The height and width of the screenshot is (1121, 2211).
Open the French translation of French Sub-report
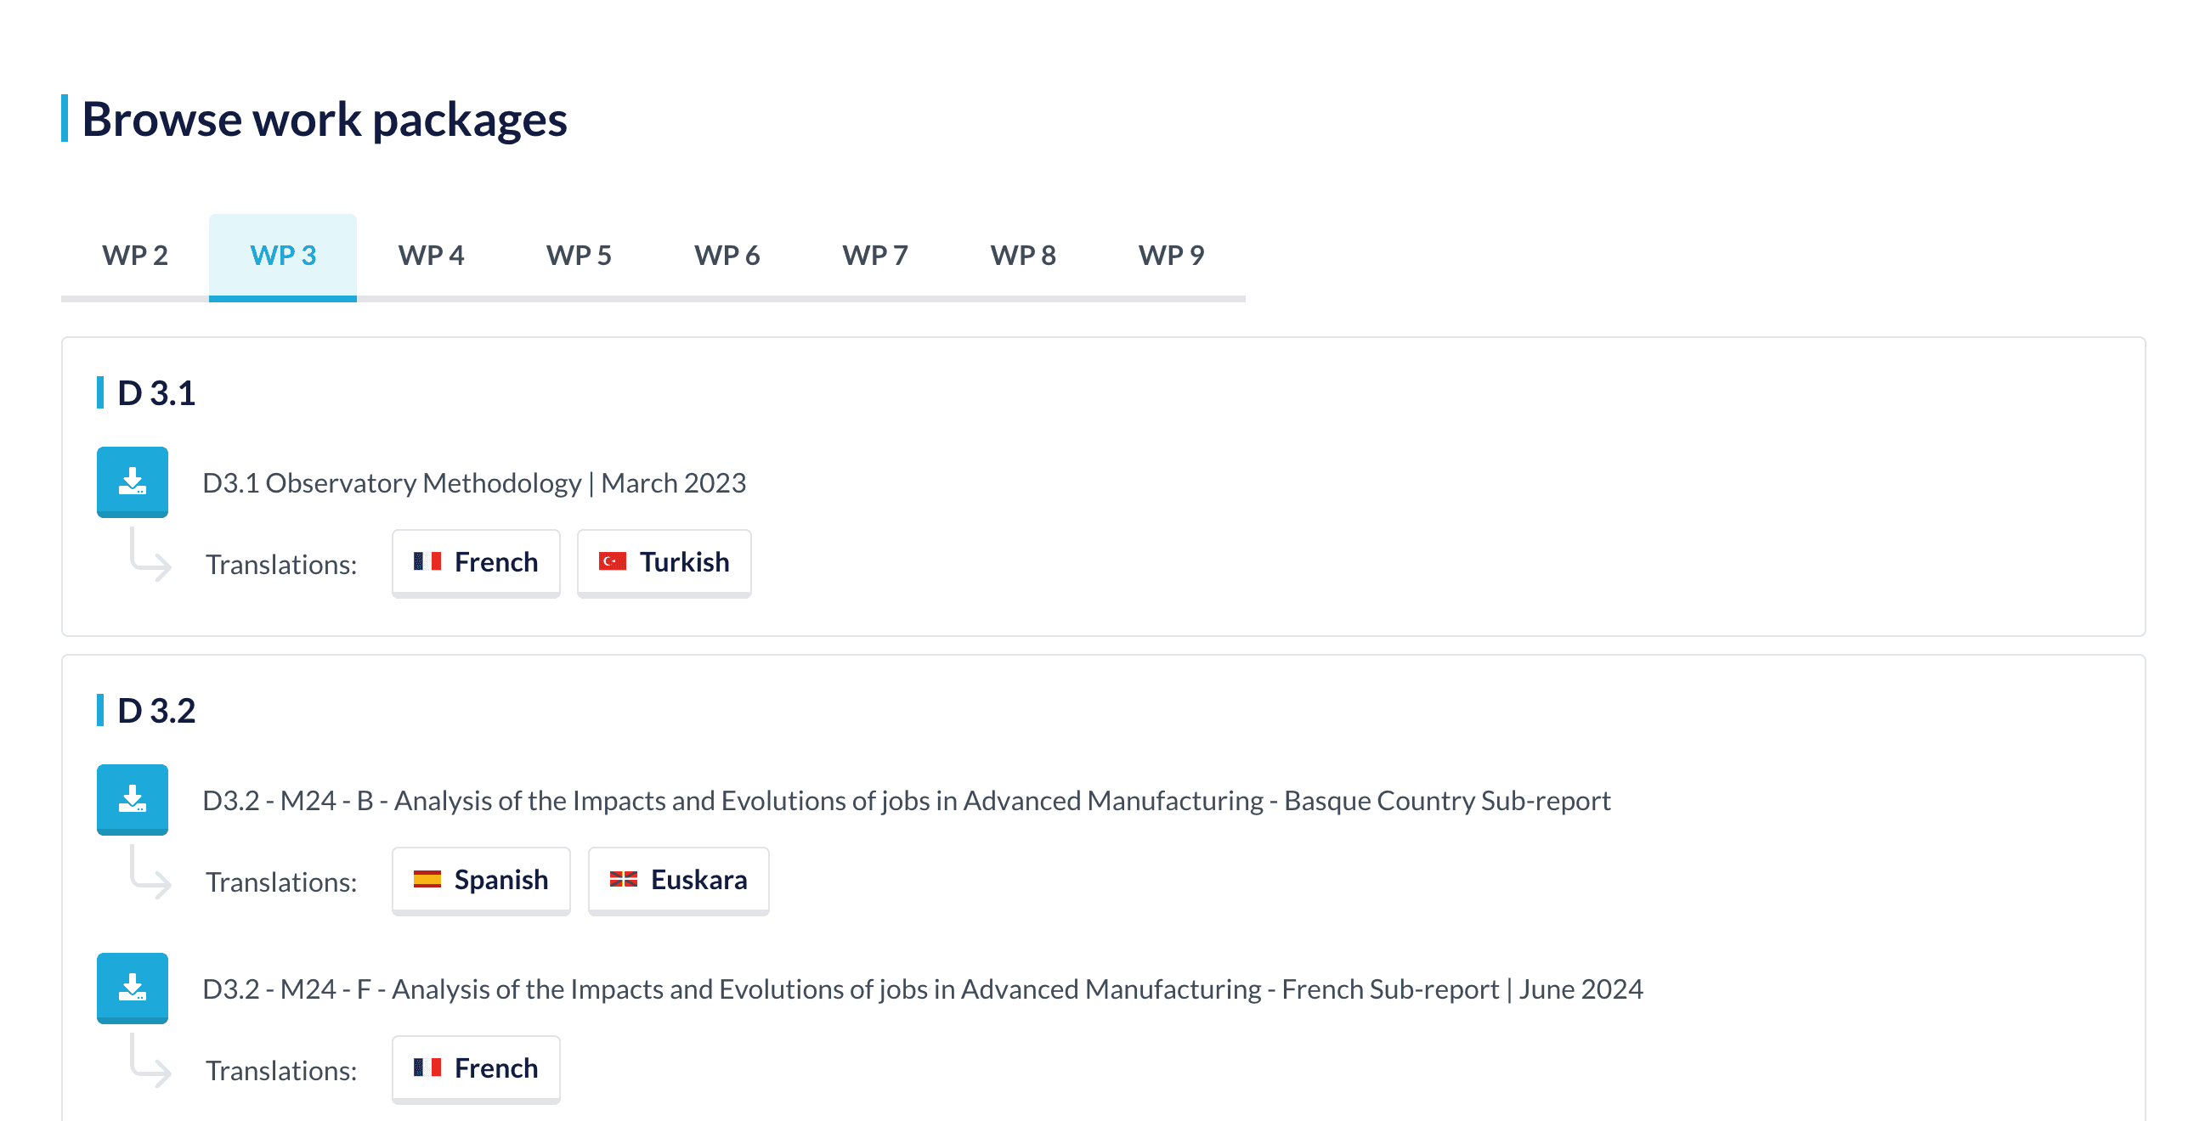[x=476, y=1068]
